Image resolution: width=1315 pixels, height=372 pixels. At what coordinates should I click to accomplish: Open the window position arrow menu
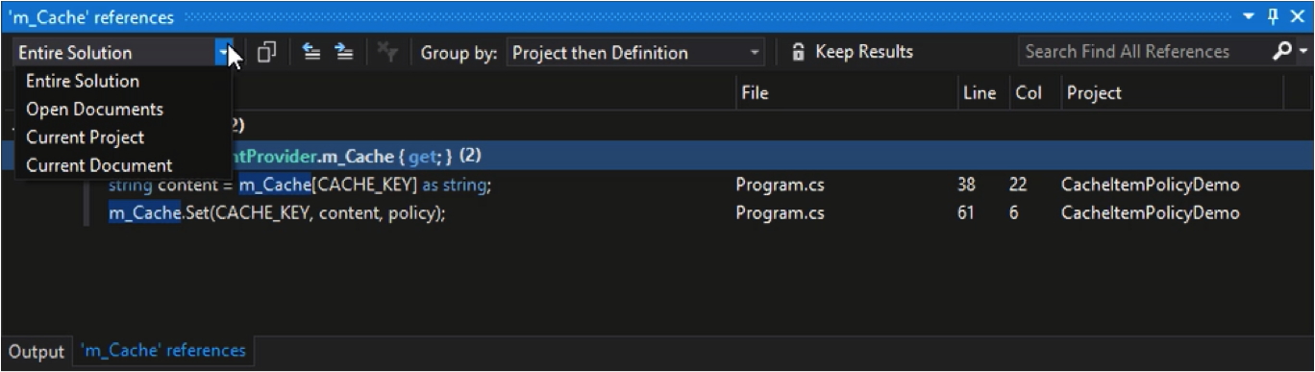(1249, 16)
